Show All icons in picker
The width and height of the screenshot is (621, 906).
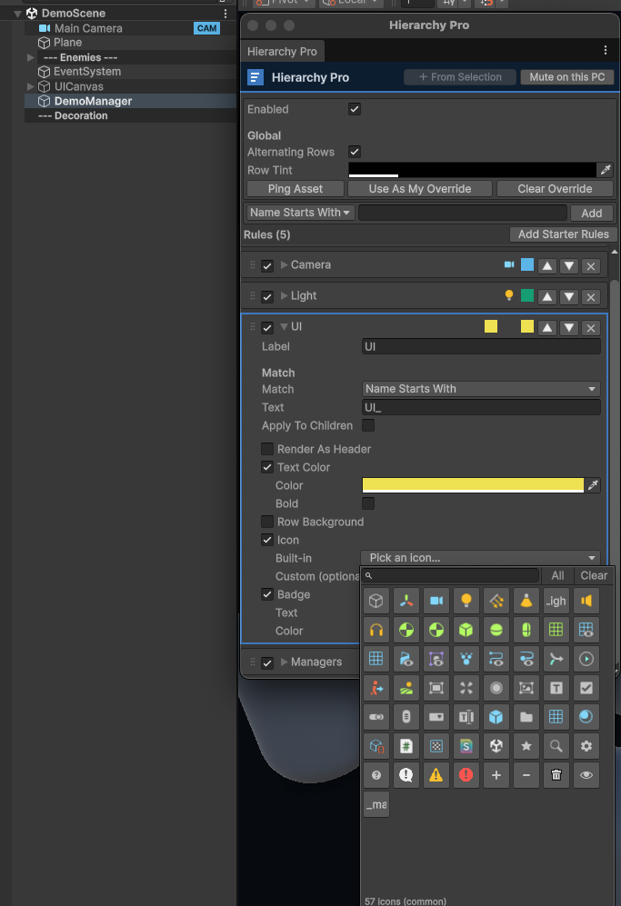(x=557, y=575)
